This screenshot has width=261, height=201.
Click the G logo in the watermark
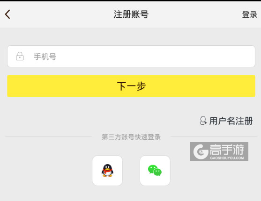(201, 151)
